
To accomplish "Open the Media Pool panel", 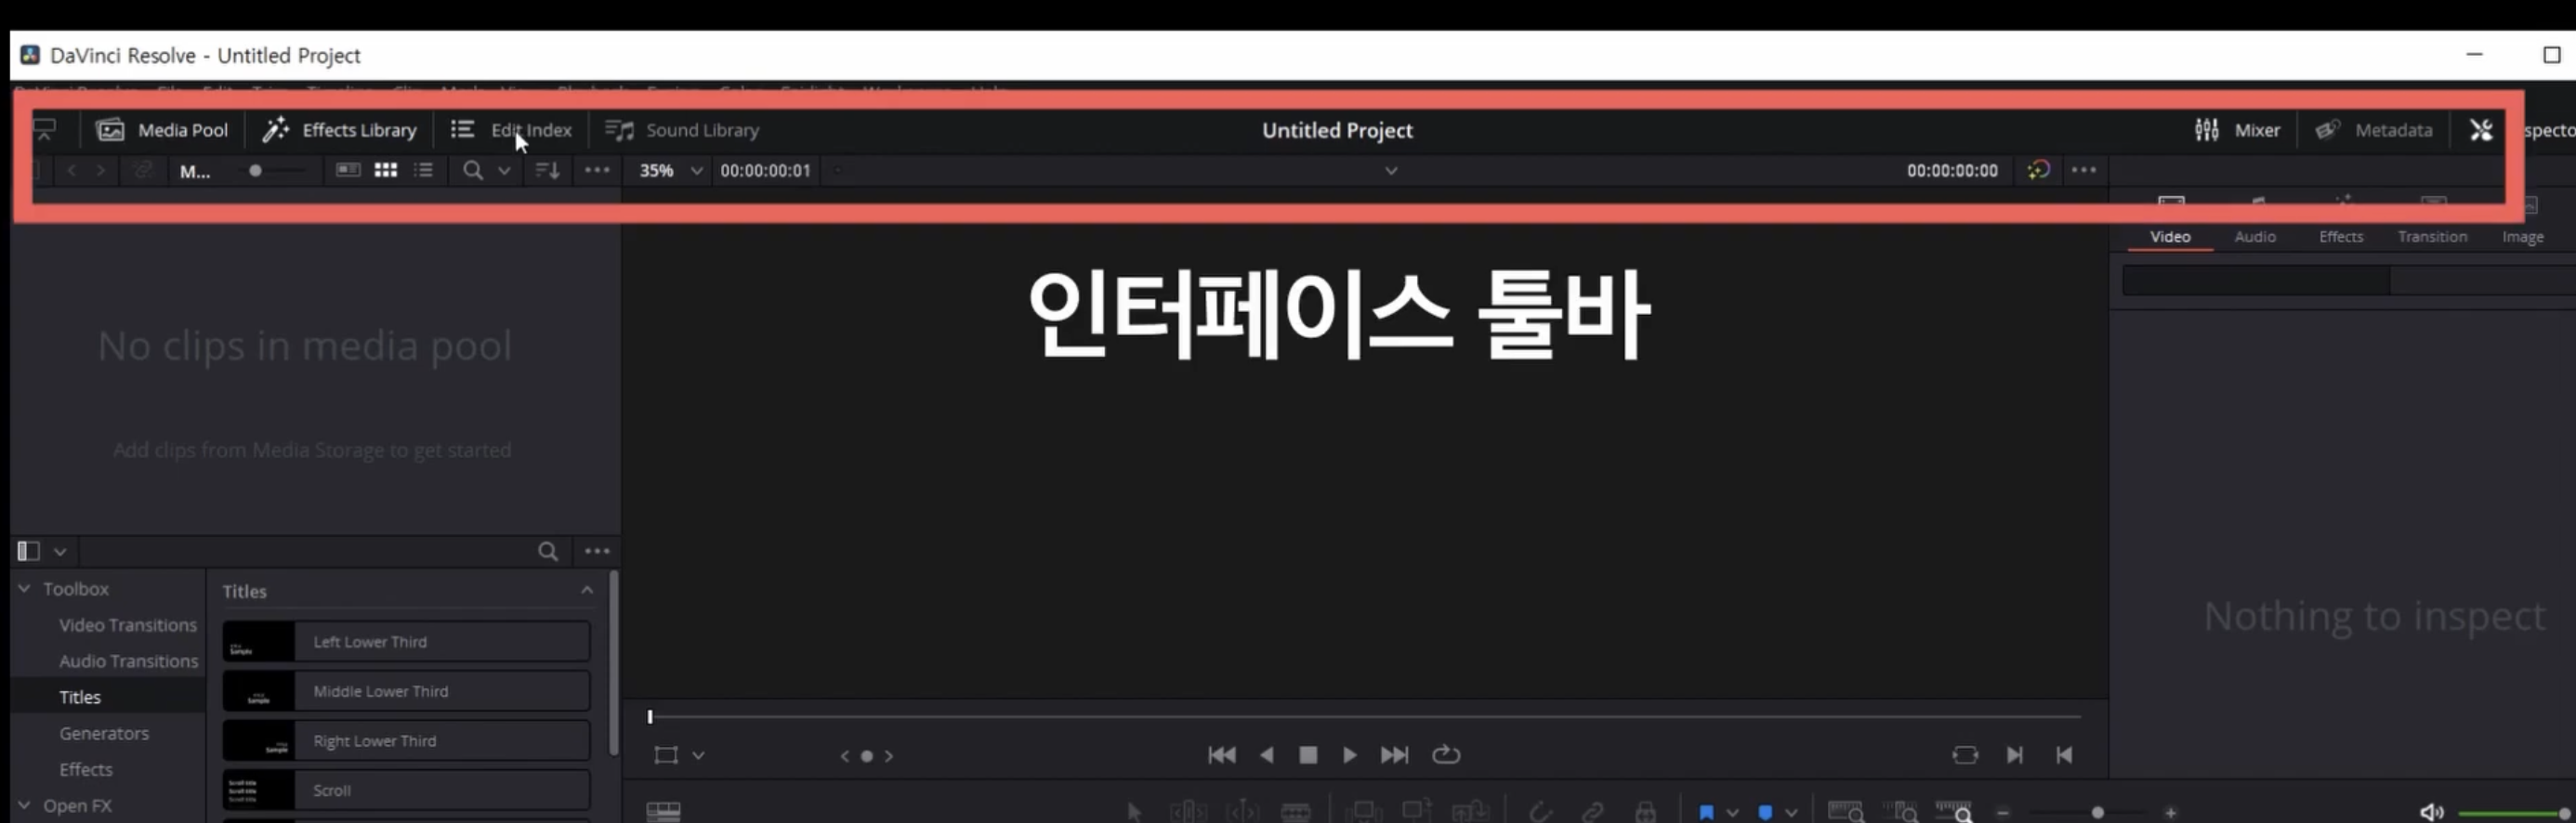I will (162, 130).
